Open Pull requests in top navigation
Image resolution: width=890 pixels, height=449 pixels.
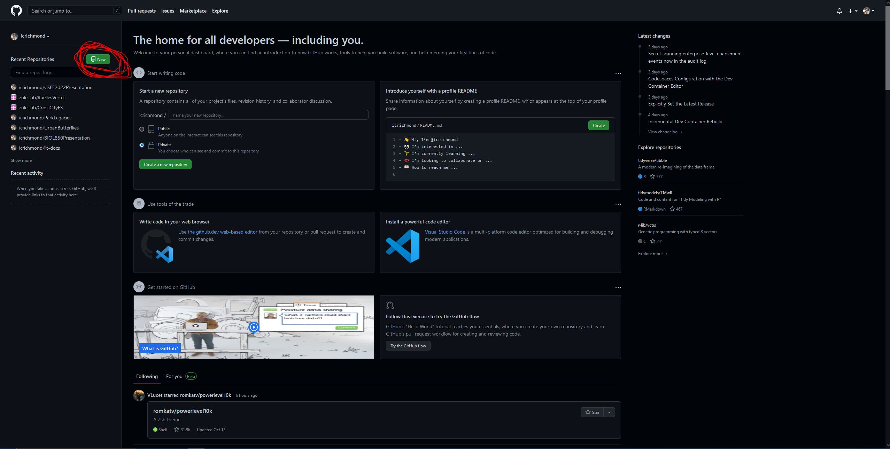pos(141,11)
